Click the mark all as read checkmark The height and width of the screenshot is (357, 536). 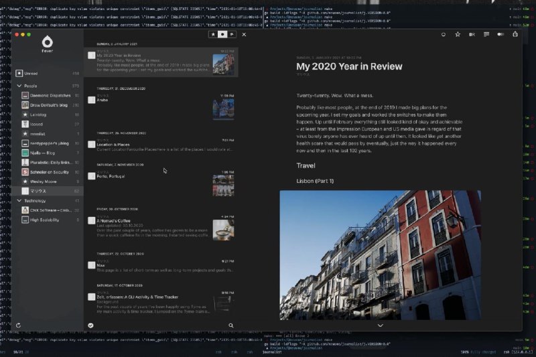(90, 326)
